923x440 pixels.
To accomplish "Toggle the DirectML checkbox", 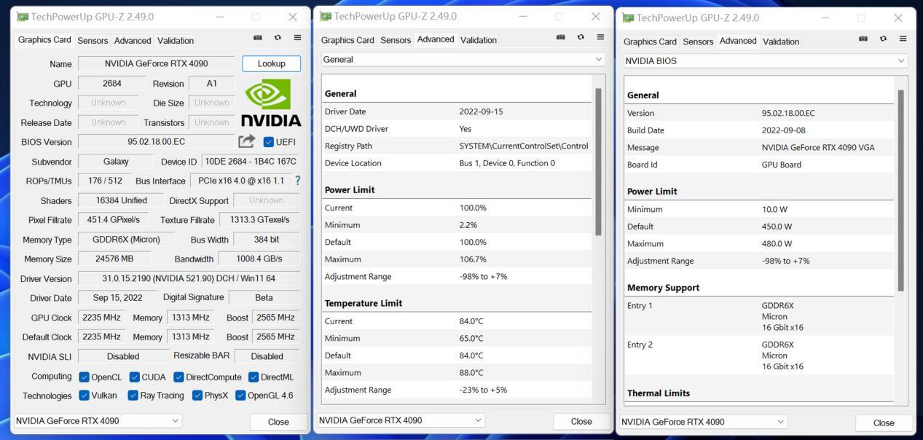I will tap(254, 377).
